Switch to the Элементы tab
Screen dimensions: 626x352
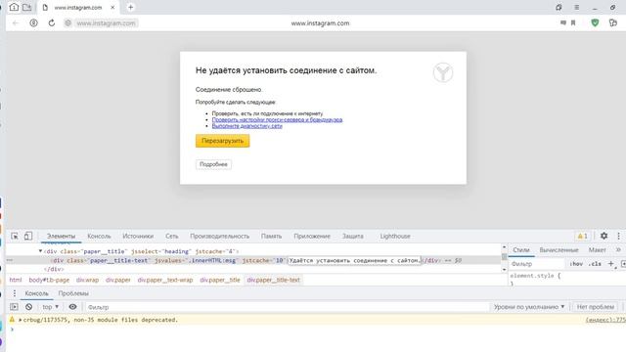[61, 236]
